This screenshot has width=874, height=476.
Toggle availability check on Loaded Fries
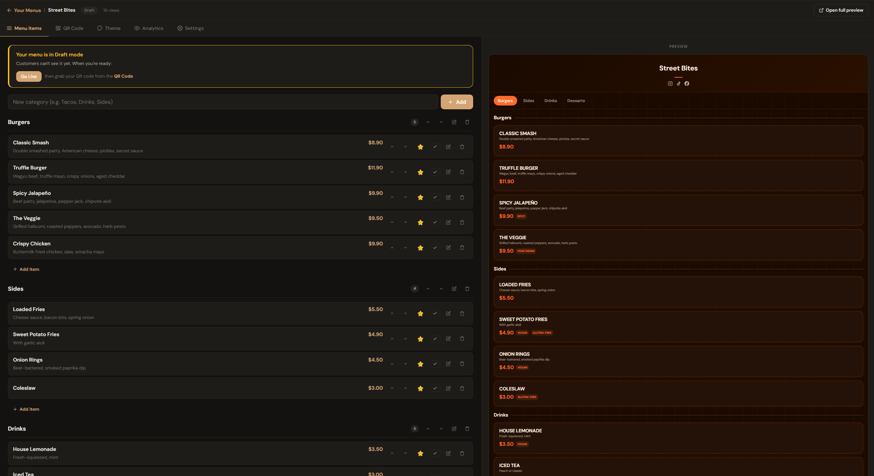(x=435, y=313)
